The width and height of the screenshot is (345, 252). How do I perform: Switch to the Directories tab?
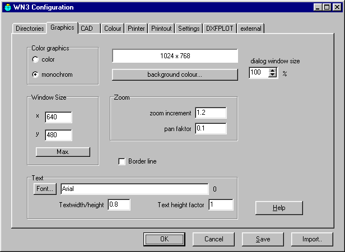(x=29, y=29)
